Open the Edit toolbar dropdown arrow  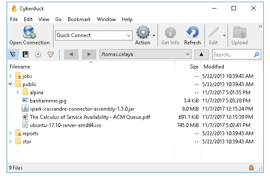(x=224, y=35)
